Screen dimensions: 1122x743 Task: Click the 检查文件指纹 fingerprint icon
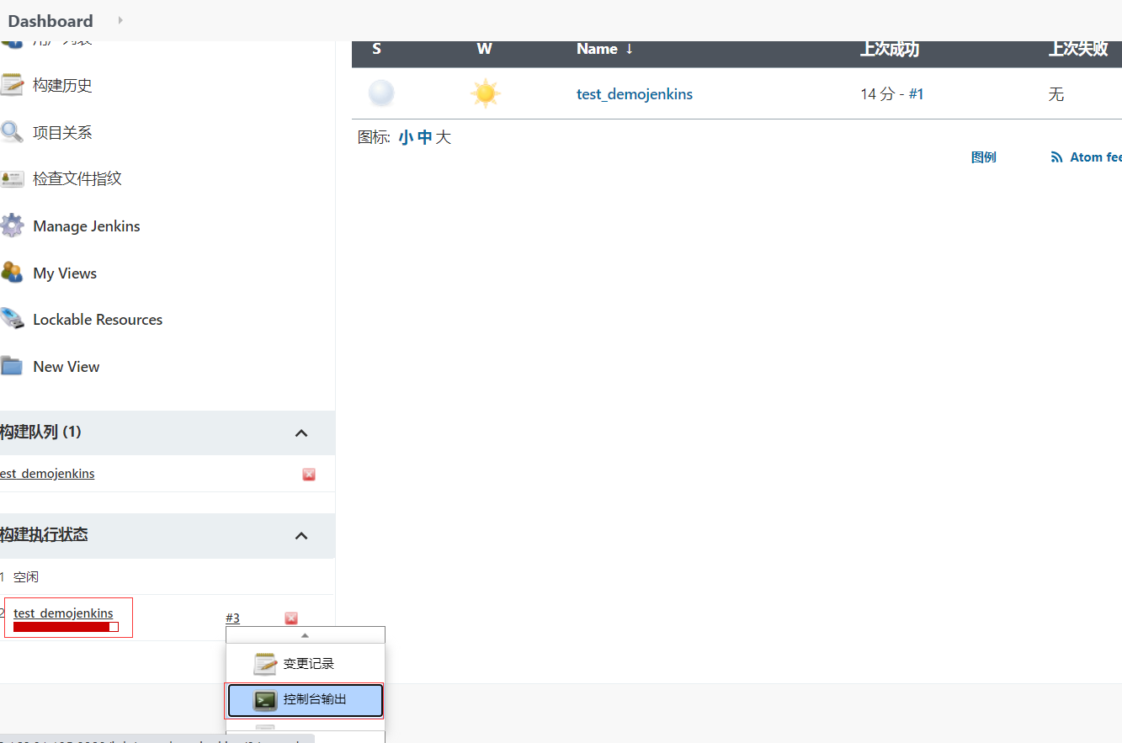12,179
